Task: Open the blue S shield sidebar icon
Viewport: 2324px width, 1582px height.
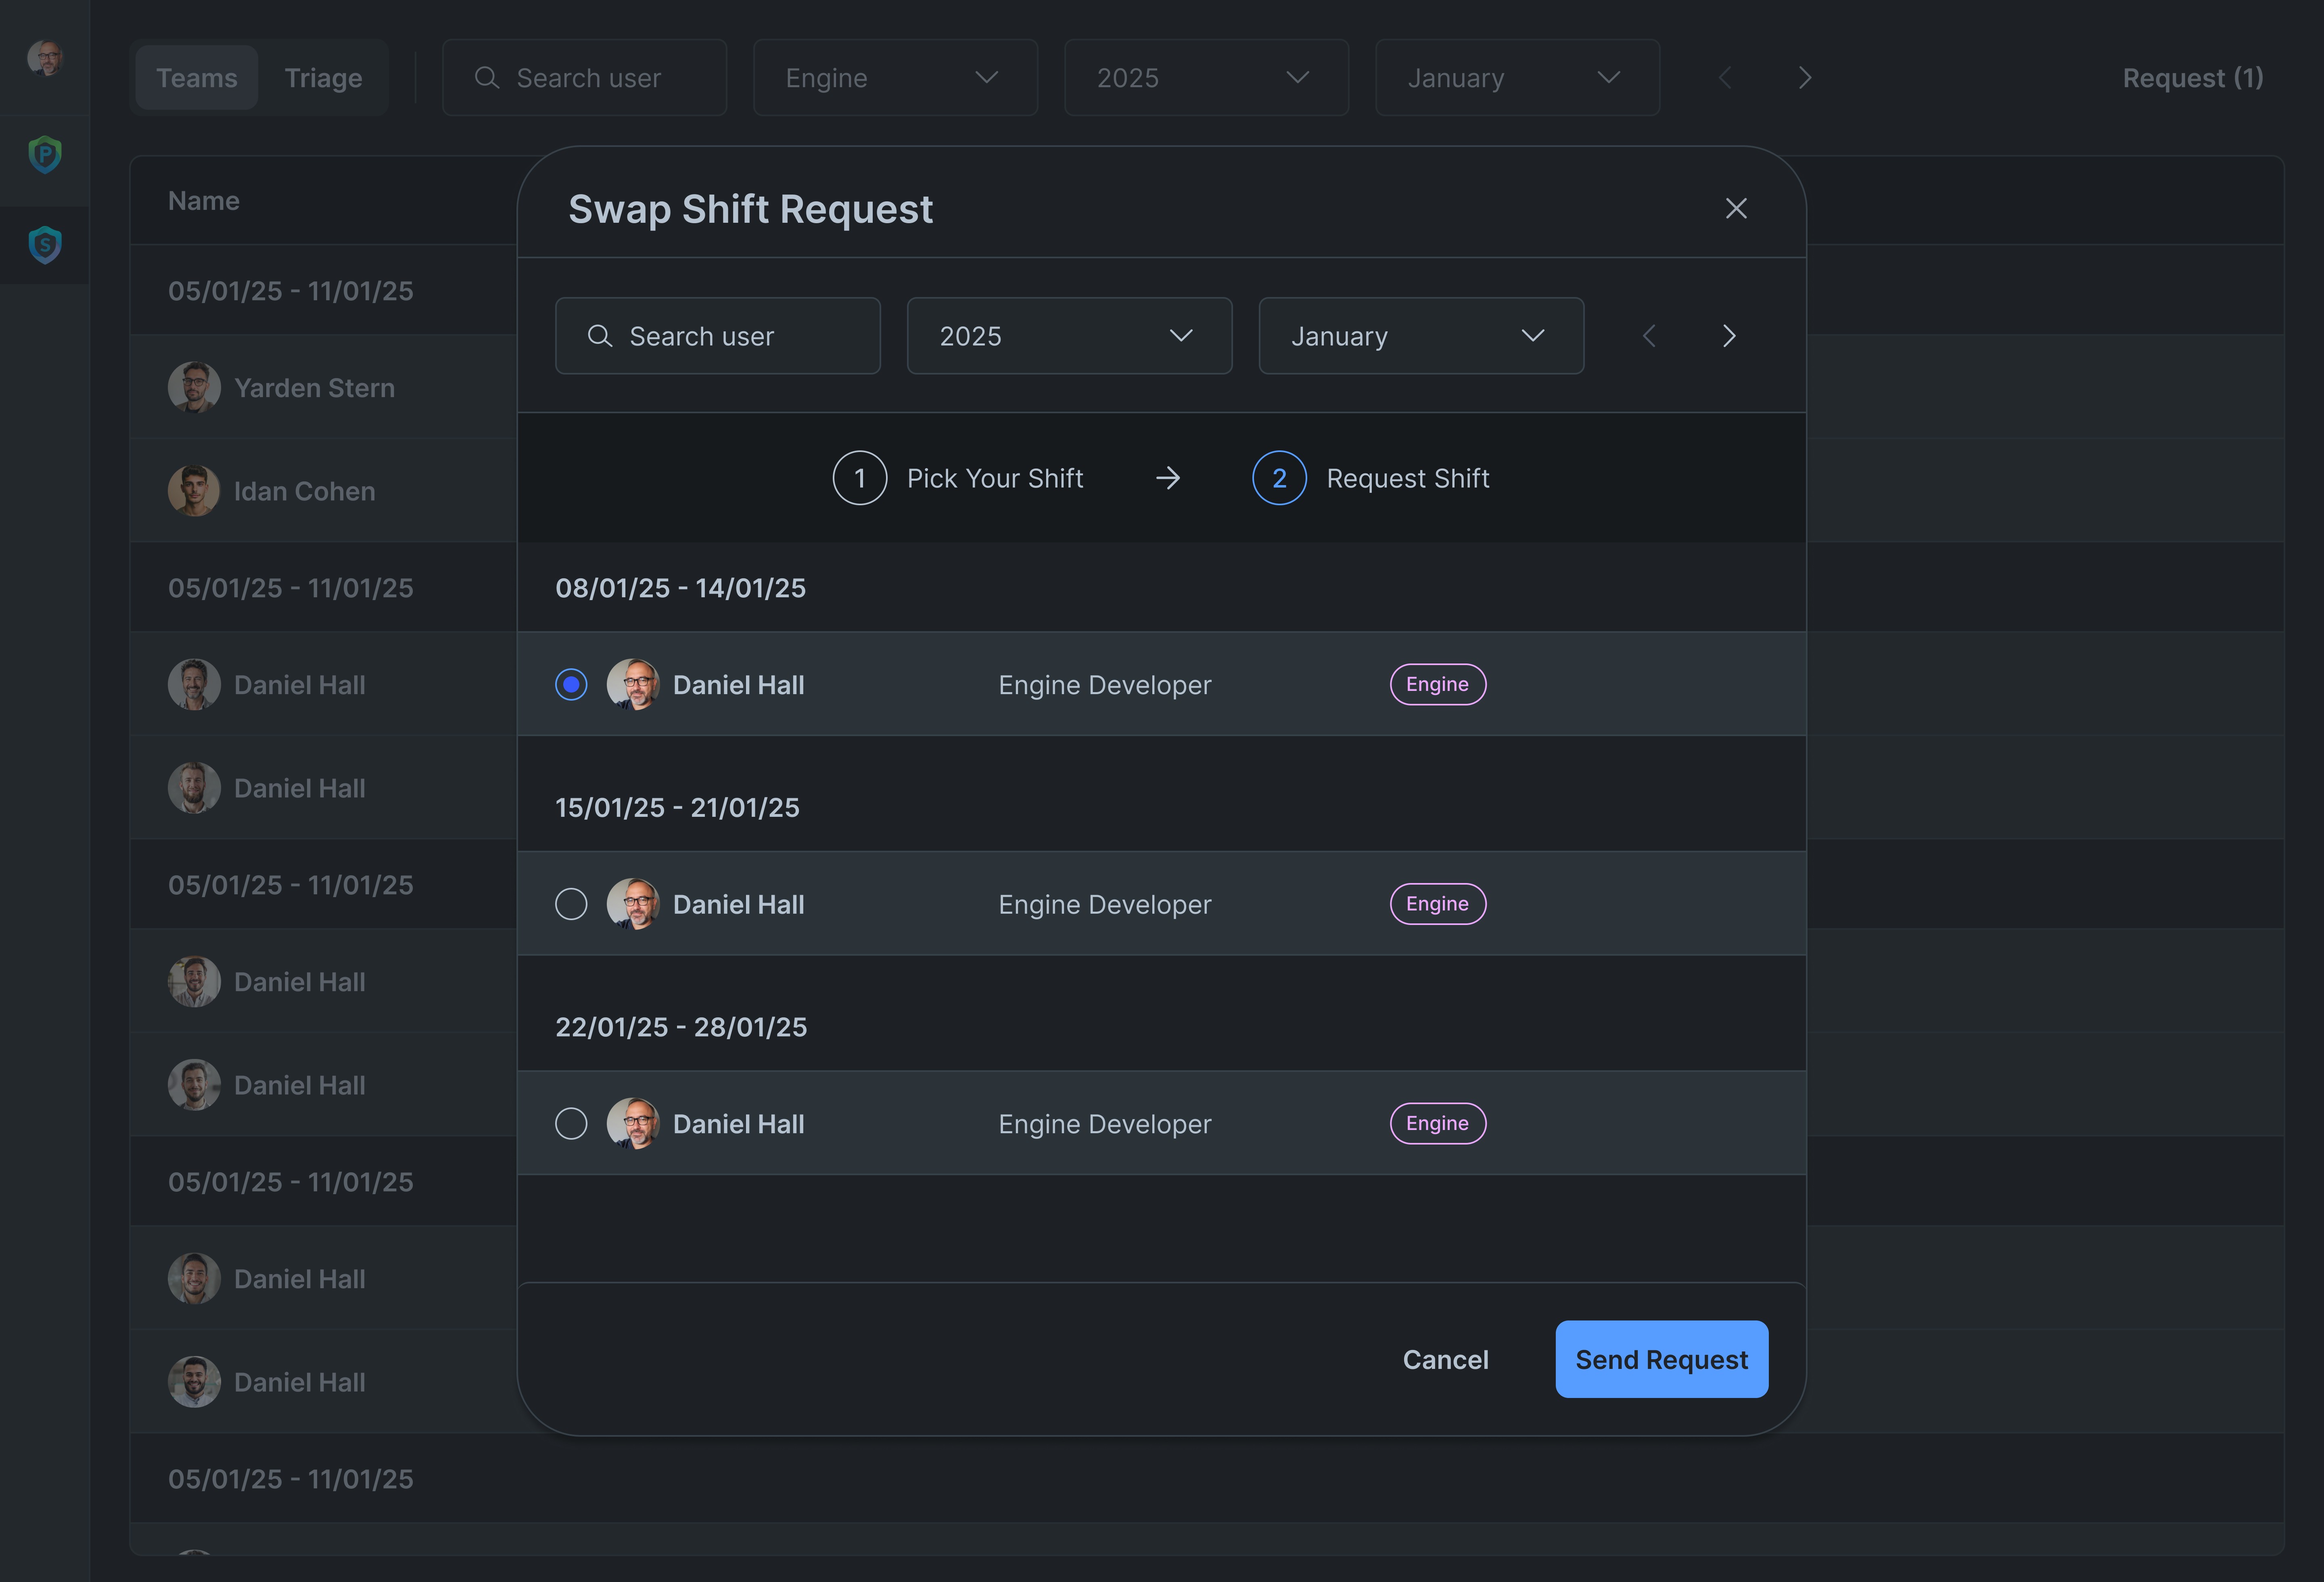Action: point(45,245)
